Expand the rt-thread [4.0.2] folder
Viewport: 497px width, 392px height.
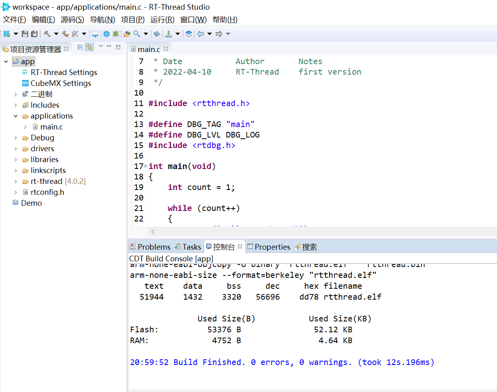tap(16, 181)
